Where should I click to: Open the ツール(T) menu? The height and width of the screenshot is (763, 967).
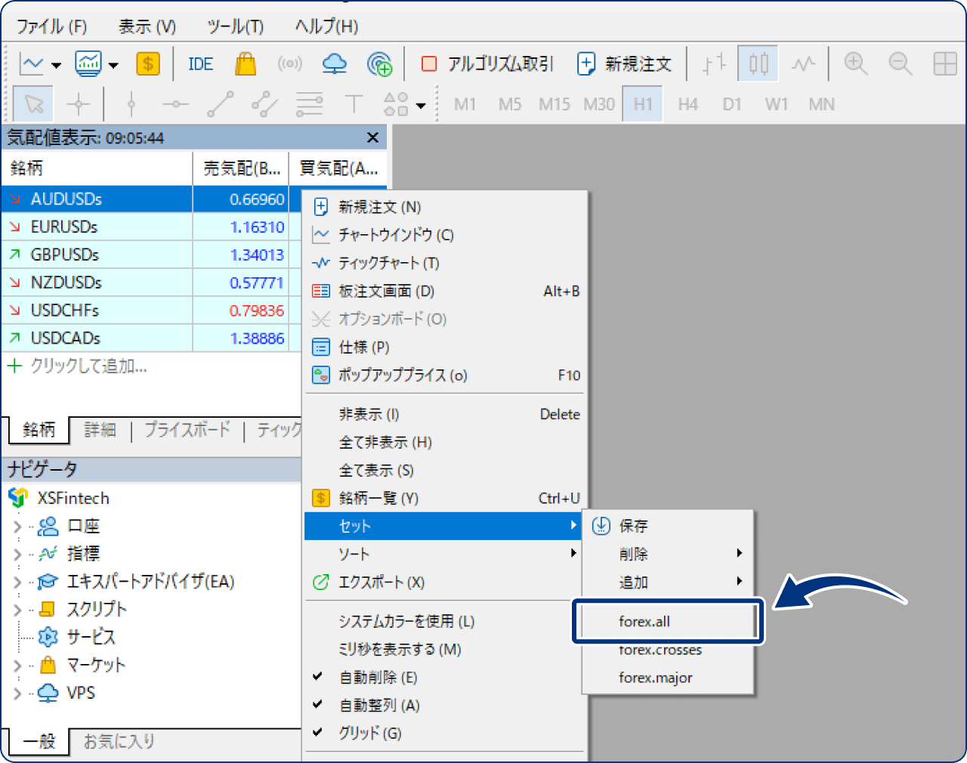pyautogui.click(x=236, y=25)
